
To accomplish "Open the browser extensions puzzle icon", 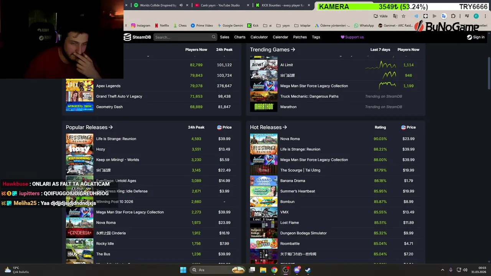I will (x=453, y=16).
